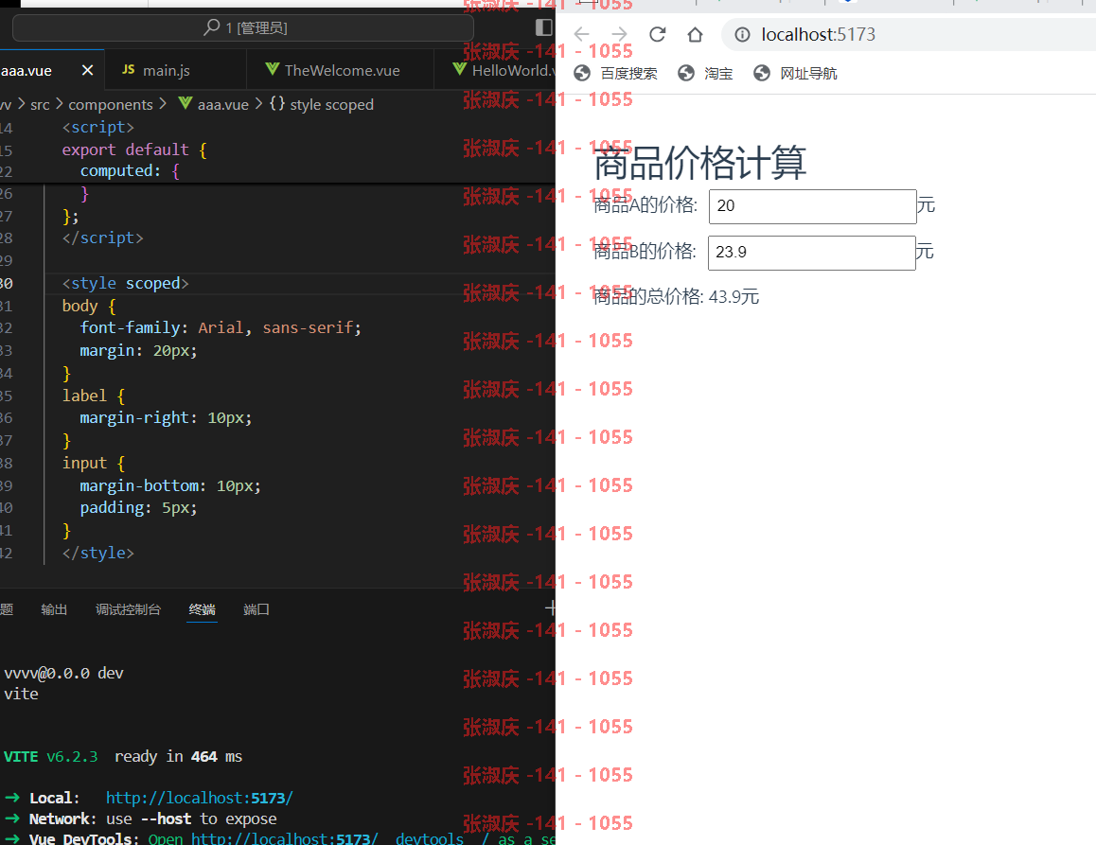1096x845 pixels.
Task: Click the TheWelcome.vue tab Vue icon
Action: (272, 68)
